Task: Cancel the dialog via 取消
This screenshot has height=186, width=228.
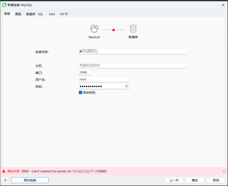Action: (216, 180)
